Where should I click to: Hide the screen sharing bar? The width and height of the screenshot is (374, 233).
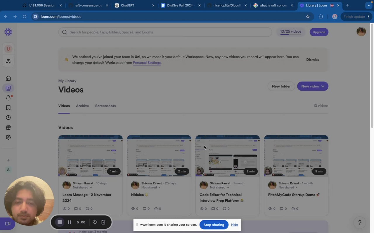(x=234, y=225)
